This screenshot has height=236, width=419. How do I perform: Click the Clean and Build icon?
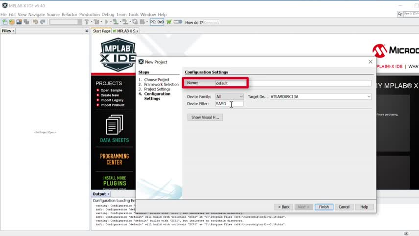pyautogui.click(x=96, y=22)
